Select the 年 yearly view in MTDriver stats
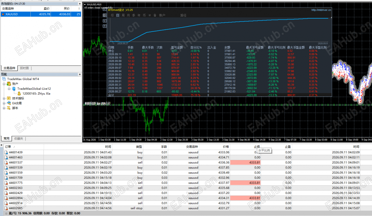 click(x=139, y=15)
